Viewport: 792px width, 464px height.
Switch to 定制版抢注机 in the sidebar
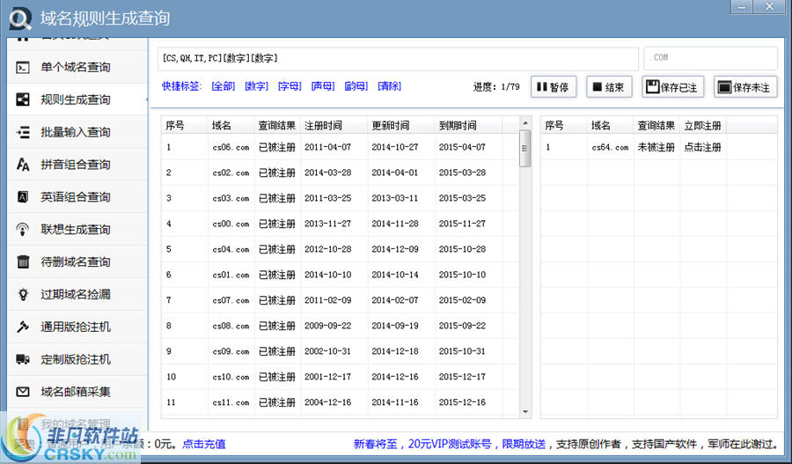(x=75, y=359)
